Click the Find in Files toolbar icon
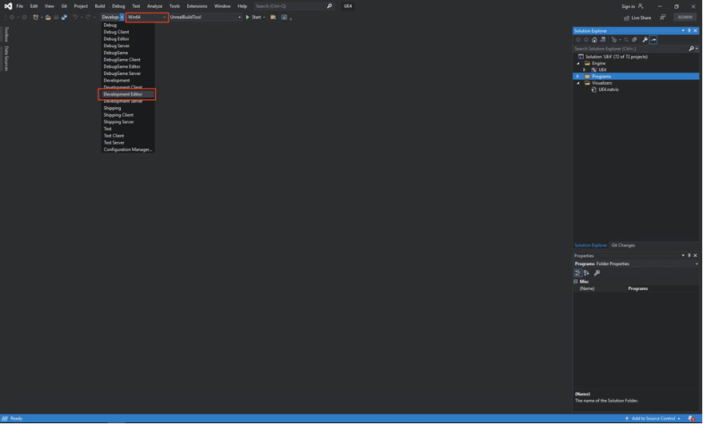 coord(273,18)
